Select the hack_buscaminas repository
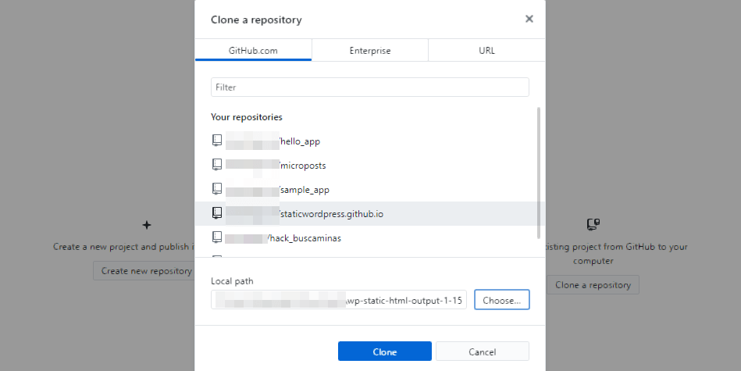The height and width of the screenshot is (371, 741). pyautogui.click(x=304, y=237)
